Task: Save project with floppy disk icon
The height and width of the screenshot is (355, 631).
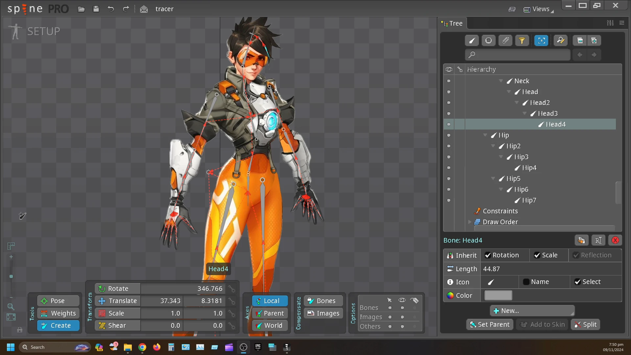Action: 96,9
